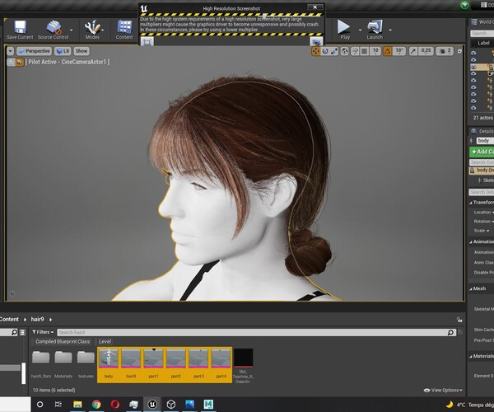Open File Explorer from the taskbar
This screenshot has height=412, width=494.
(77, 404)
